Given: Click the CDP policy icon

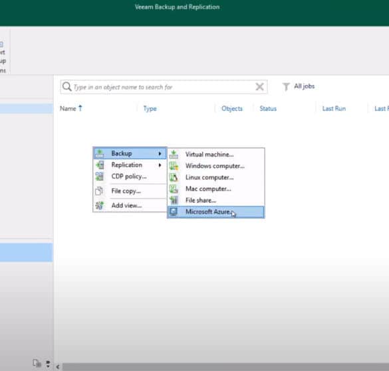Looking at the screenshot, I should click(100, 177).
